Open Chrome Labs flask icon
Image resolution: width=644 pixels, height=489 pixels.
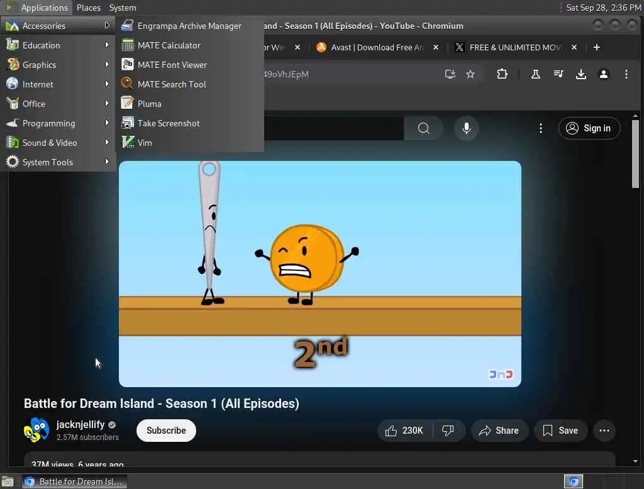536,74
